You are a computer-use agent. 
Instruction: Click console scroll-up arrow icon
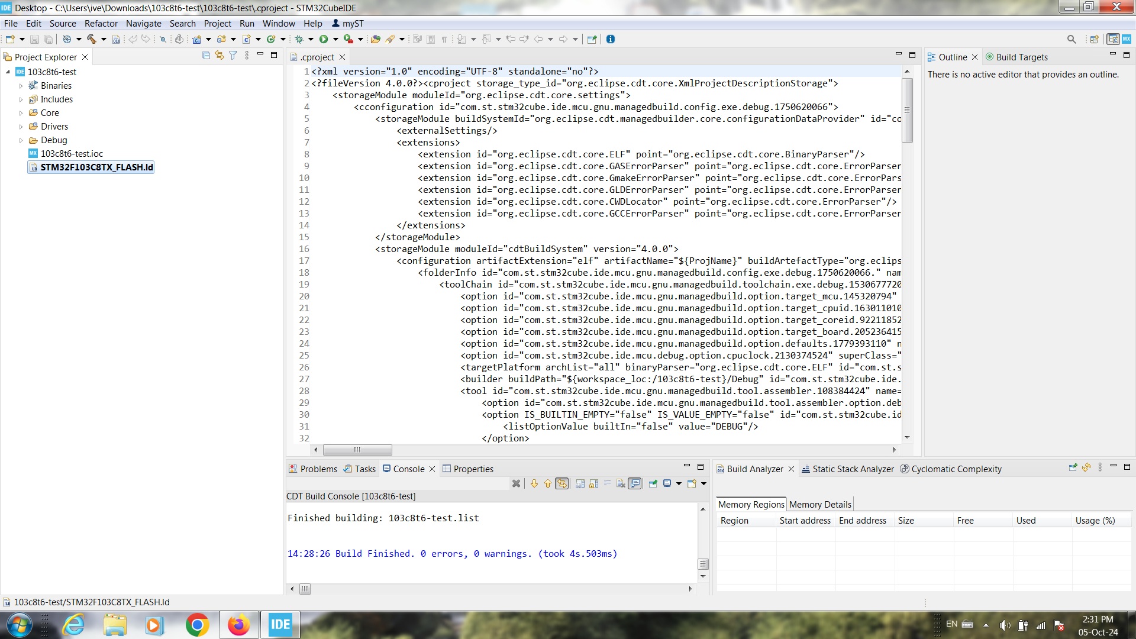click(548, 483)
